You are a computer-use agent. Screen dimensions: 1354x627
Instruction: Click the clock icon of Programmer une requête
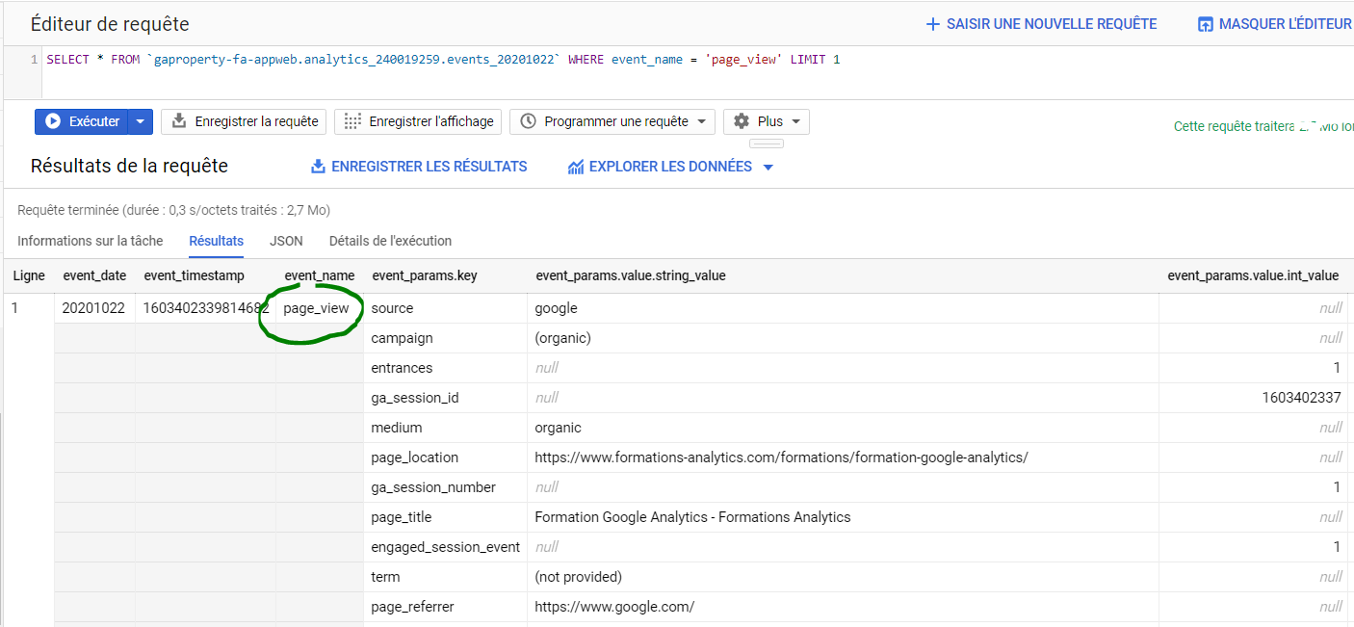tap(528, 121)
